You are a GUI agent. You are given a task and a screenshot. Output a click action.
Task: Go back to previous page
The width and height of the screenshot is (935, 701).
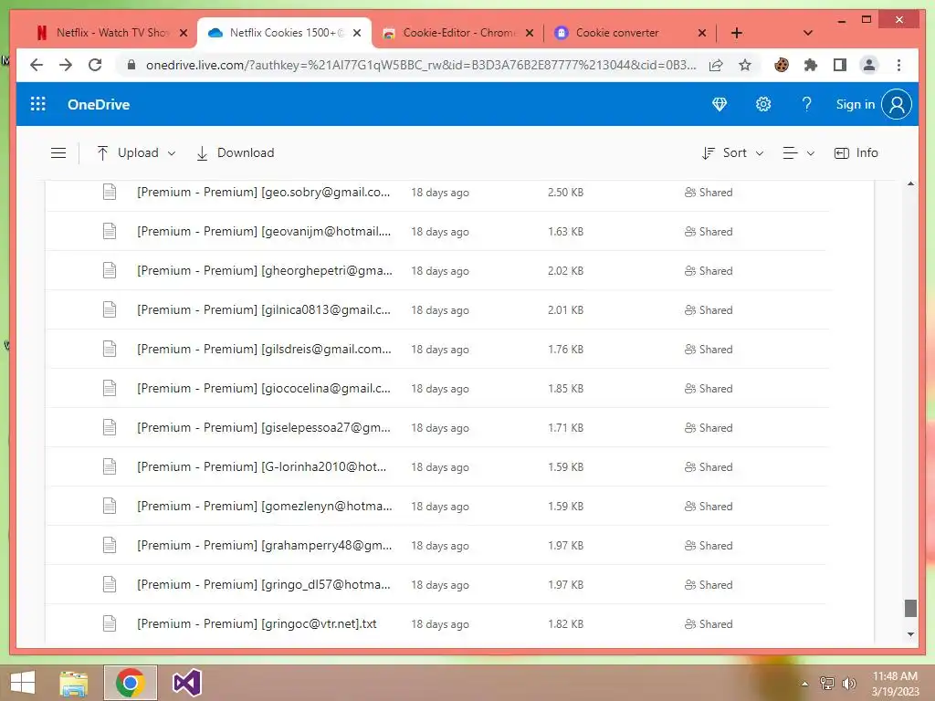(37, 65)
